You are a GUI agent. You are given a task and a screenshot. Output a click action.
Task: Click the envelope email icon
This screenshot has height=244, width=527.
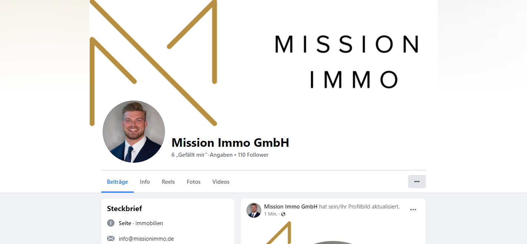tap(111, 238)
